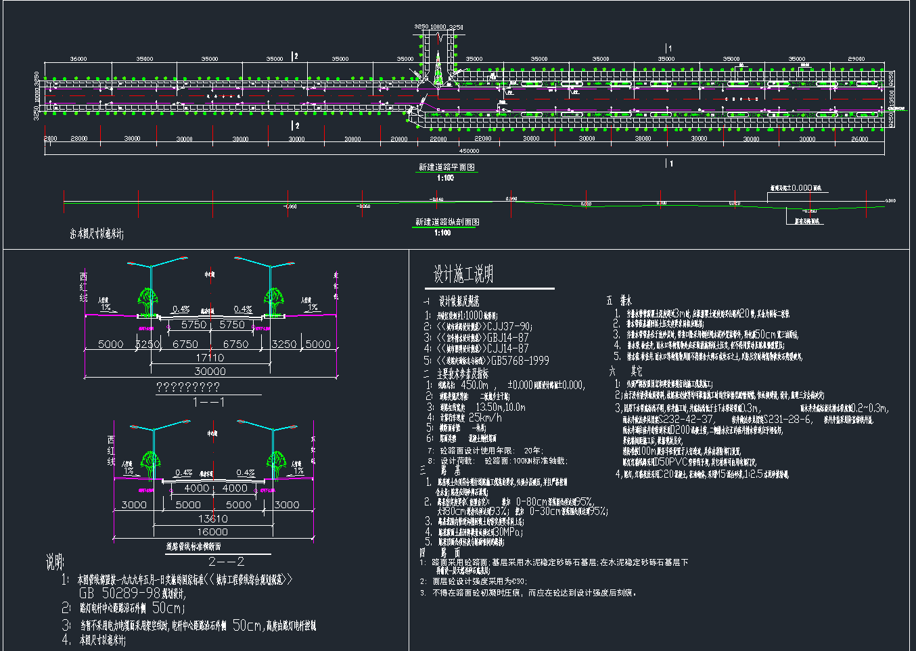Click the 新建道路平面图 plan title

click(x=446, y=167)
